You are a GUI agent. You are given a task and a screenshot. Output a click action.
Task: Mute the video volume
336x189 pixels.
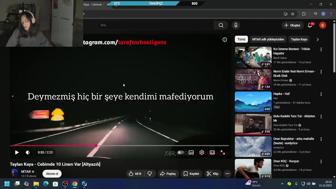(x=28, y=152)
